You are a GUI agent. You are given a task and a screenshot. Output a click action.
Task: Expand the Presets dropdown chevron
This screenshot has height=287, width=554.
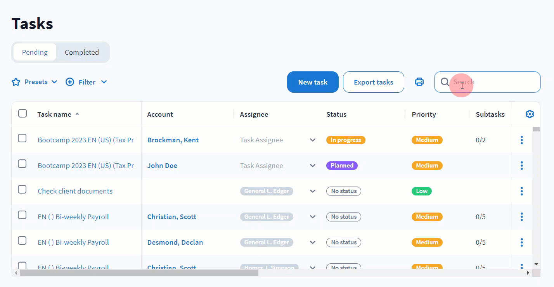[54, 82]
